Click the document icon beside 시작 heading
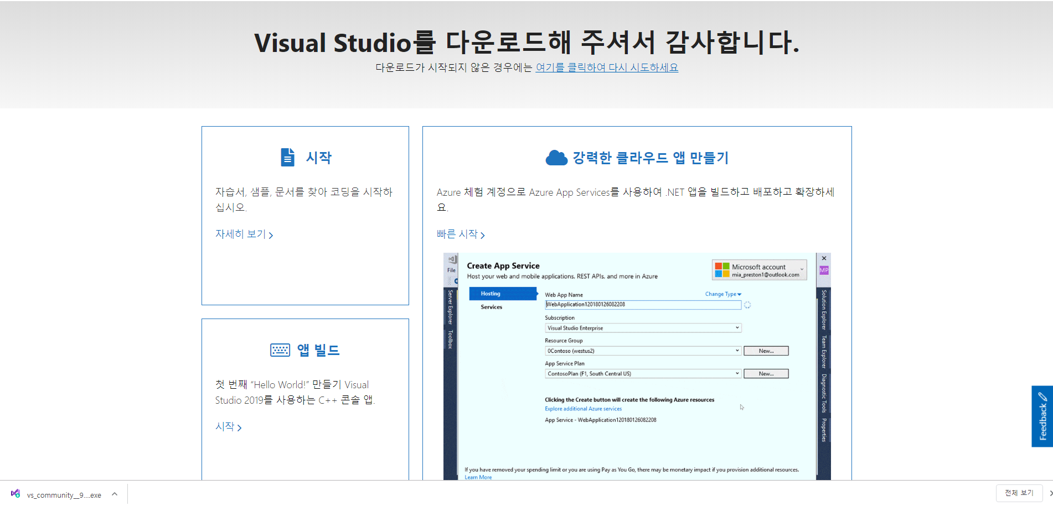1053x506 pixels. [287, 157]
